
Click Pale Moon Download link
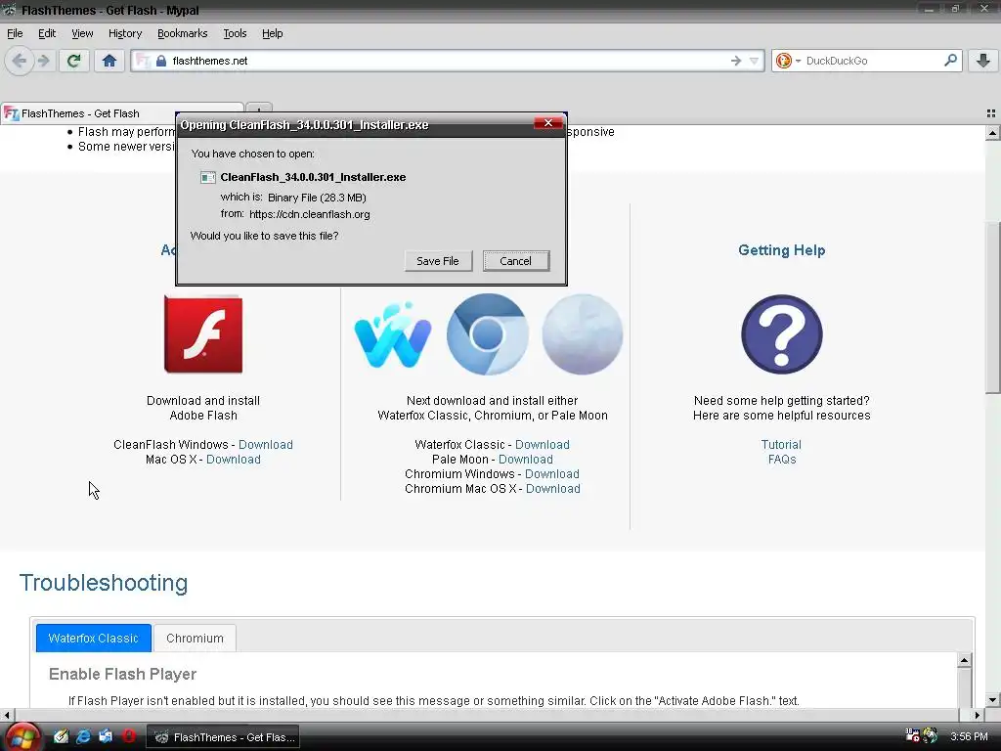click(525, 460)
